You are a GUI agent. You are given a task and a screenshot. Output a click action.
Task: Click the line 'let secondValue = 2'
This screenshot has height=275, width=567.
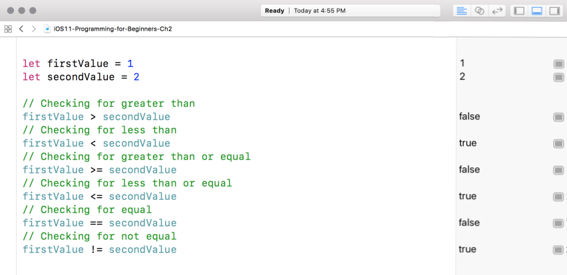pos(81,77)
